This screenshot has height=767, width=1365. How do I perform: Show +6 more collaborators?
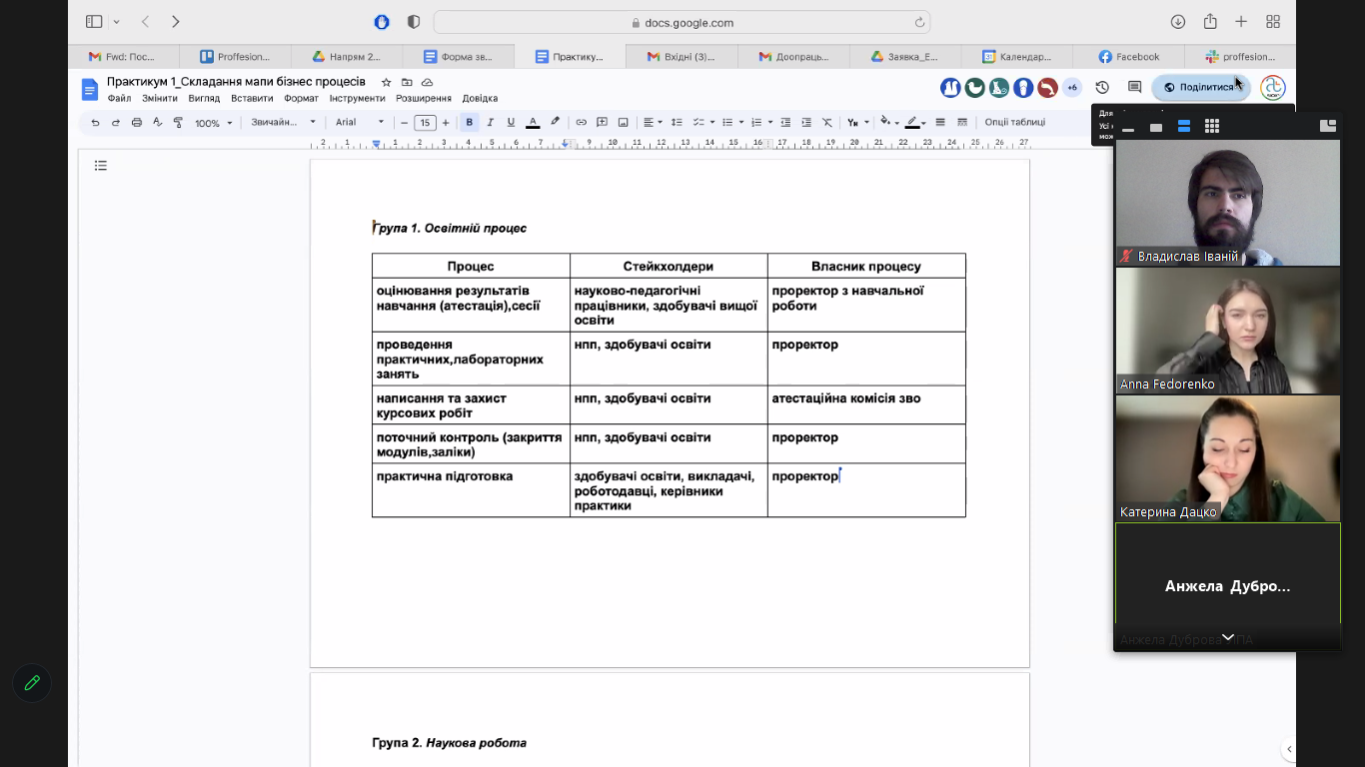click(x=1072, y=88)
